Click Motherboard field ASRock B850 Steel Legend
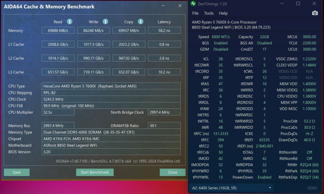 [x=111, y=145]
